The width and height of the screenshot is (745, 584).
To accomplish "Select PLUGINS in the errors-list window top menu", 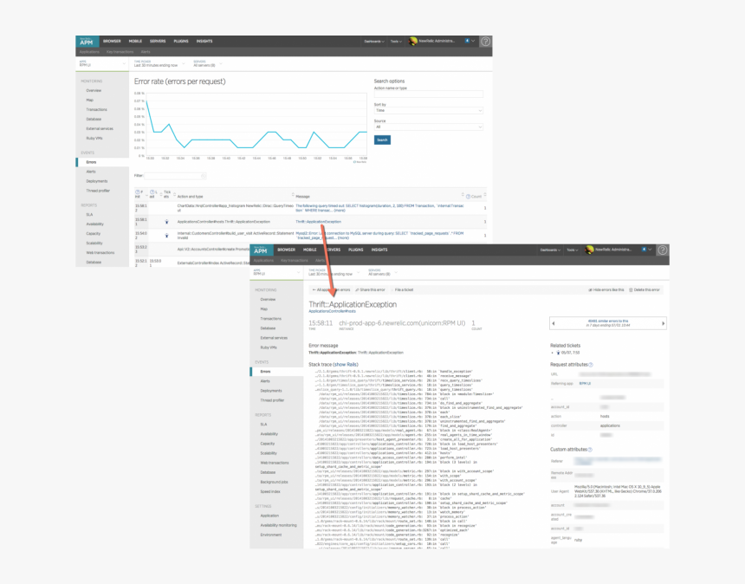I will [181, 42].
